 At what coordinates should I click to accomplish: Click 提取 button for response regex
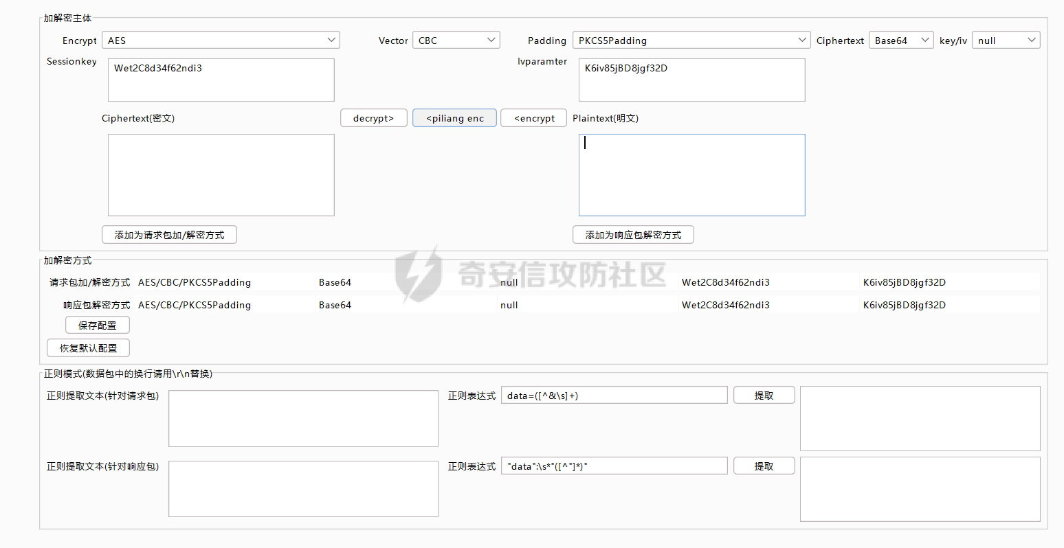pos(764,466)
